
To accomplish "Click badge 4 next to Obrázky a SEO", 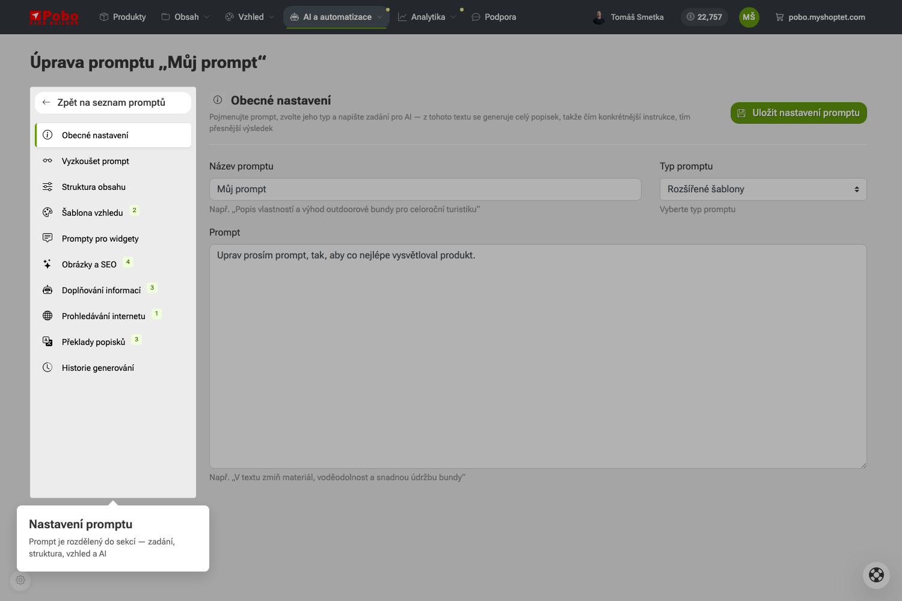I will click(128, 262).
